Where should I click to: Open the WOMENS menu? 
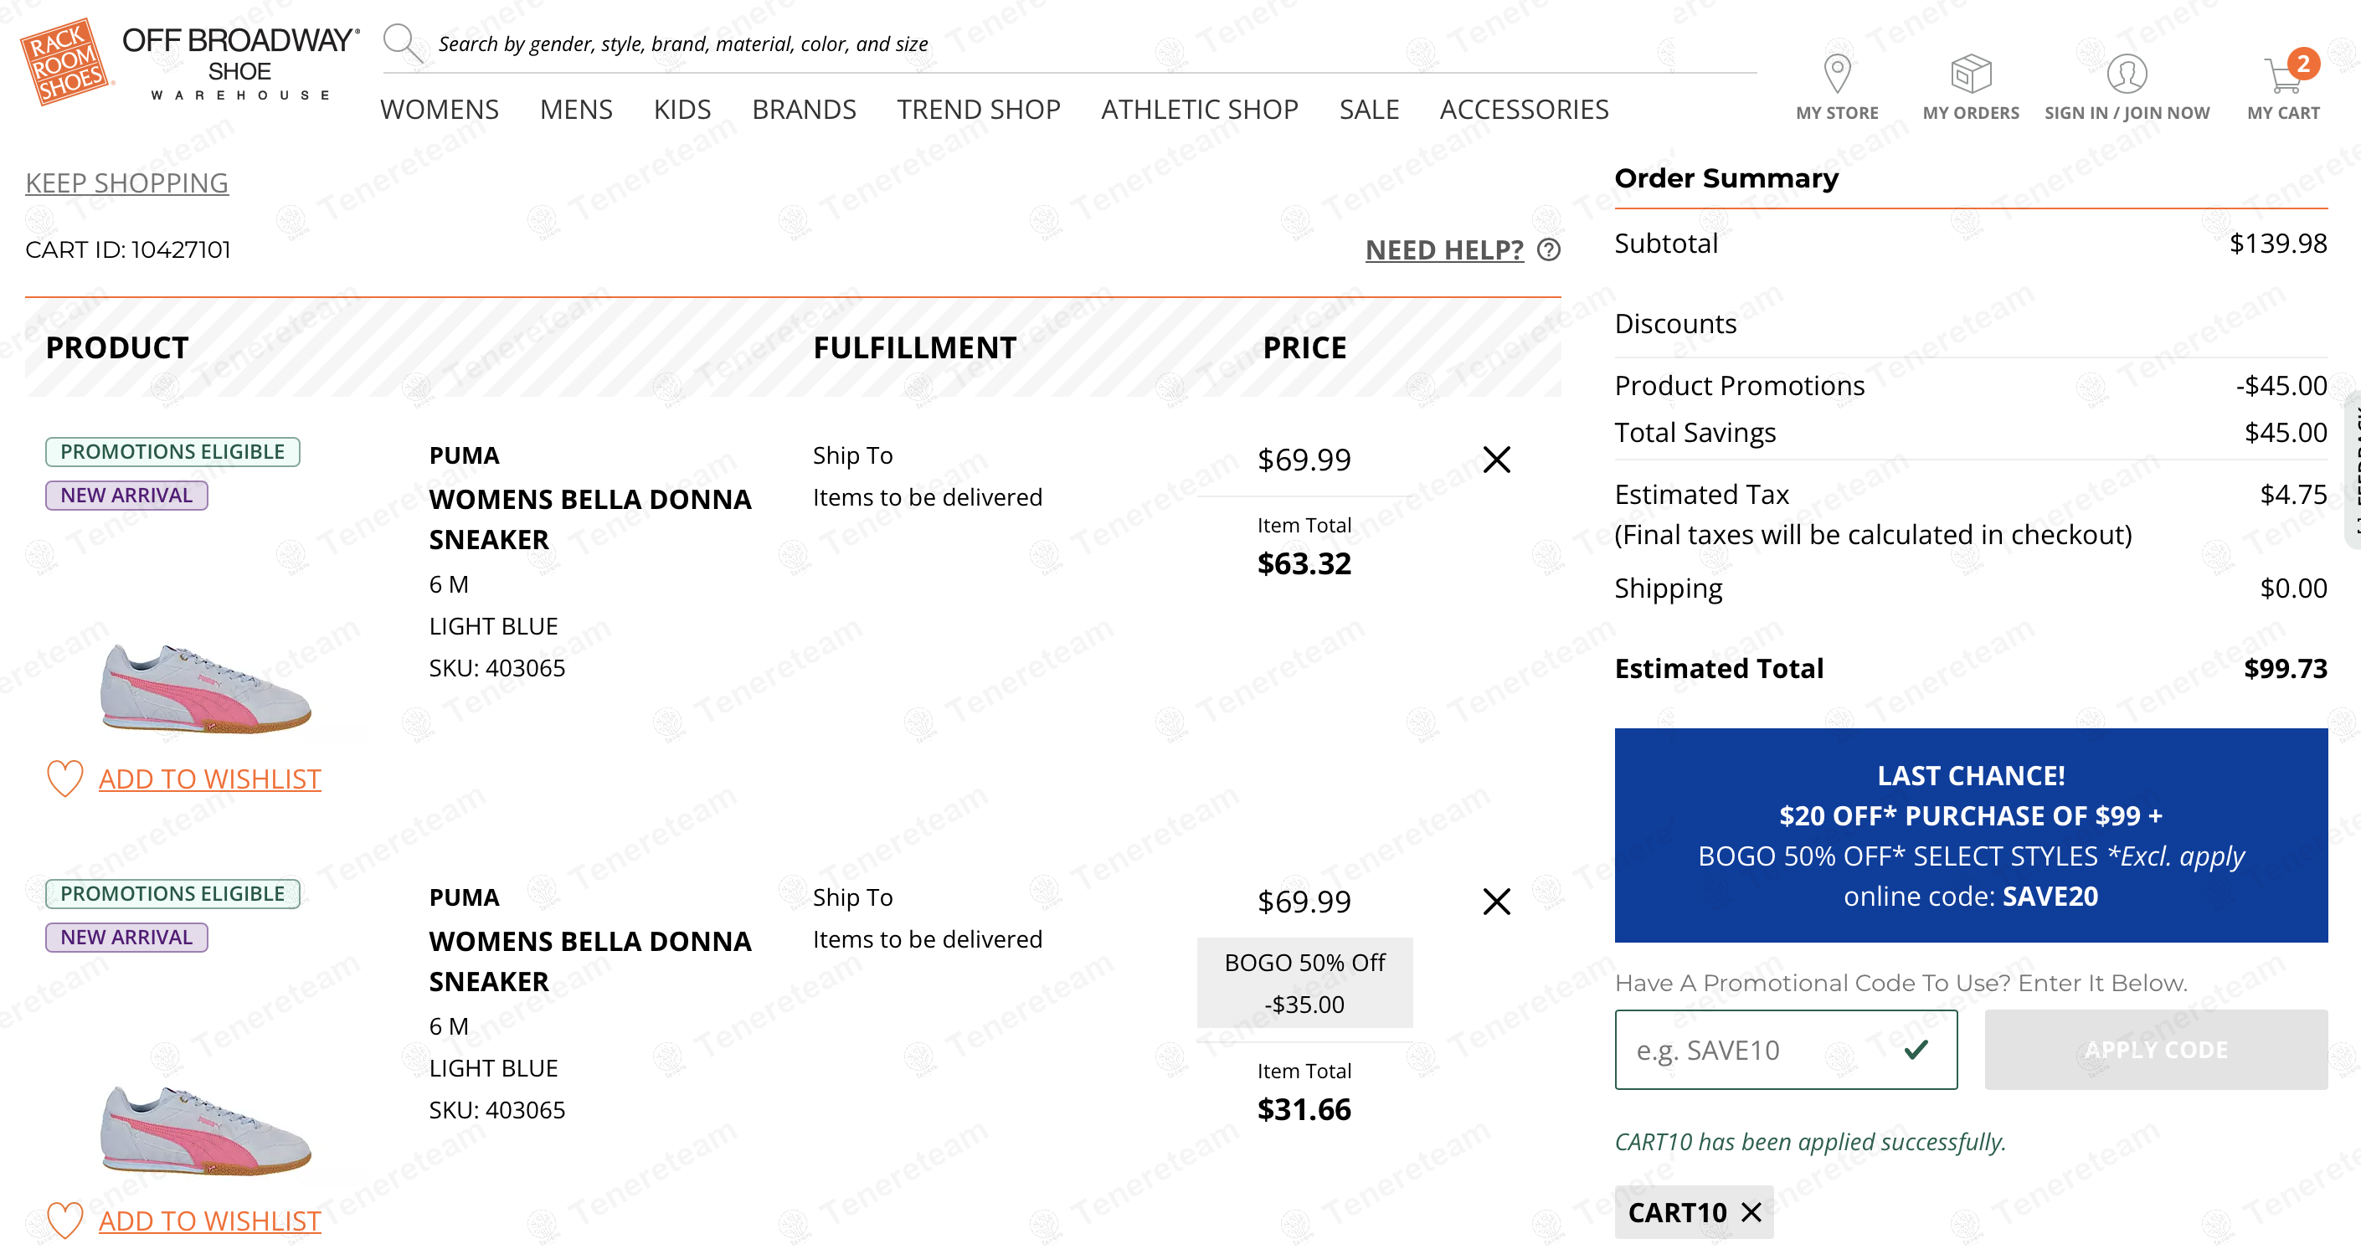(x=439, y=109)
